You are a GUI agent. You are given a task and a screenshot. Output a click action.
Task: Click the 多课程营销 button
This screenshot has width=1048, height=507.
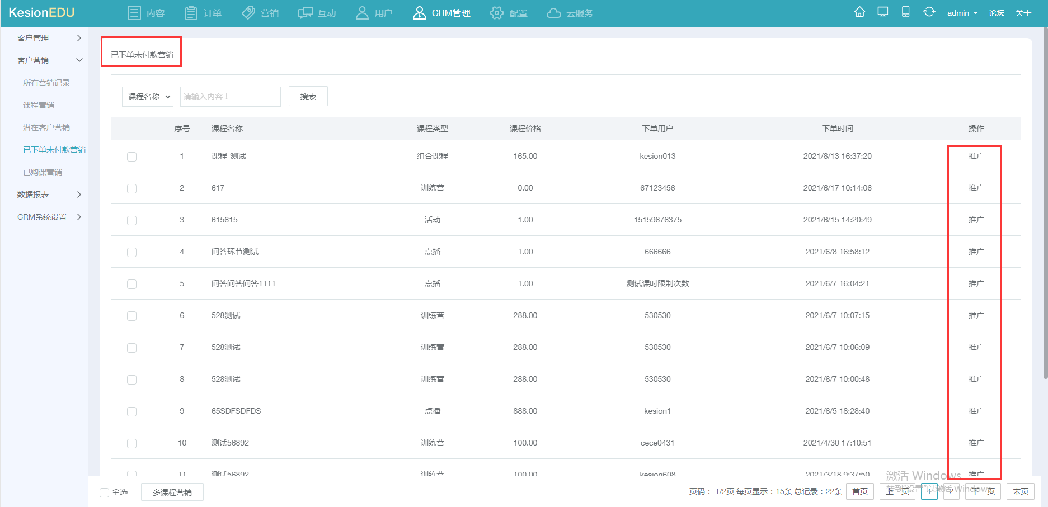[172, 492]
